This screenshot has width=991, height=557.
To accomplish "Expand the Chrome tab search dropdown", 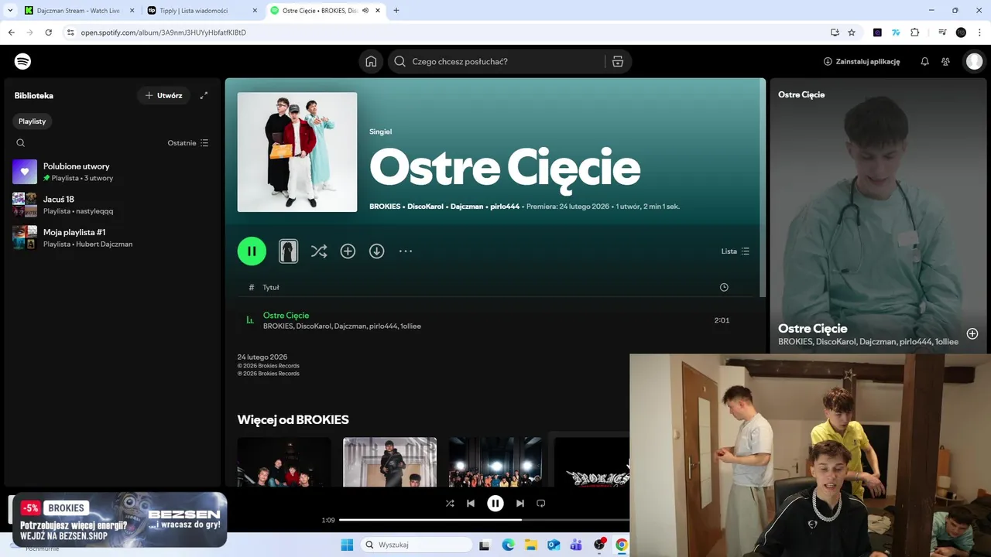I will pos(11,10).
